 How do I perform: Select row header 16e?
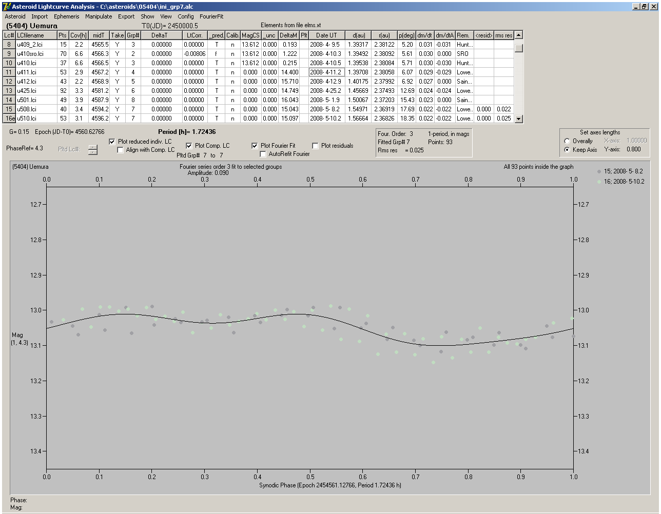(x=9, y=118)
